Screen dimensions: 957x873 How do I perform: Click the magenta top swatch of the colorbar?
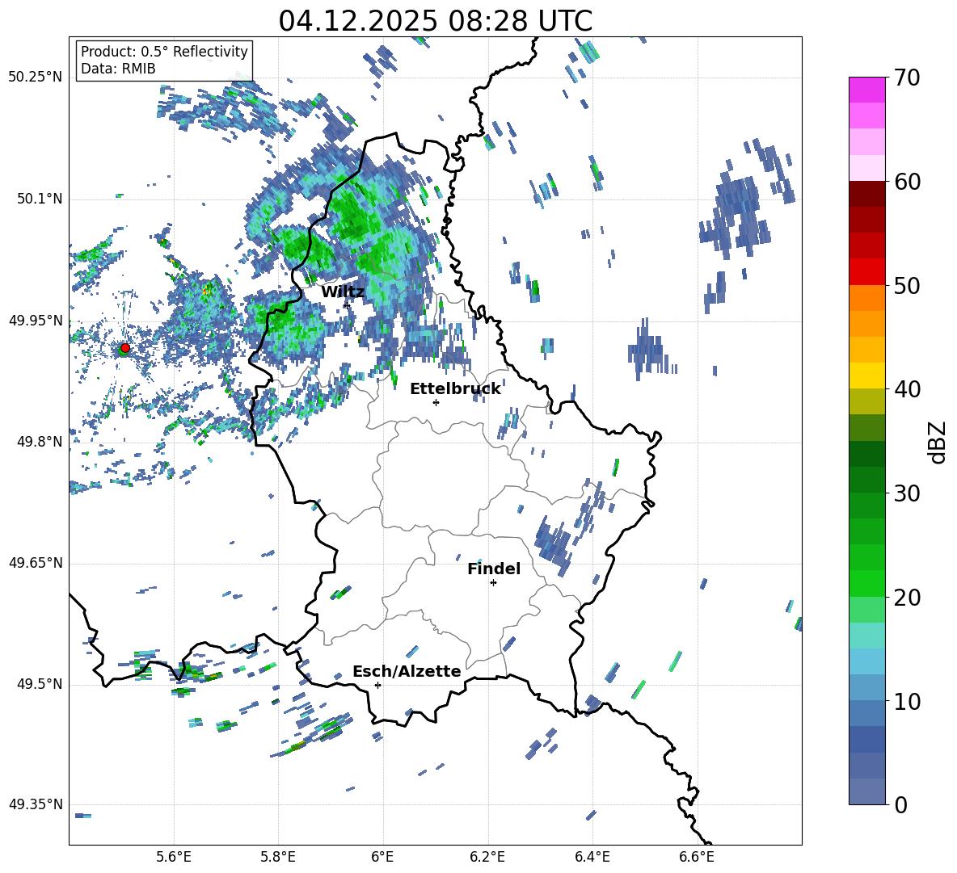(x=866, y=90)
